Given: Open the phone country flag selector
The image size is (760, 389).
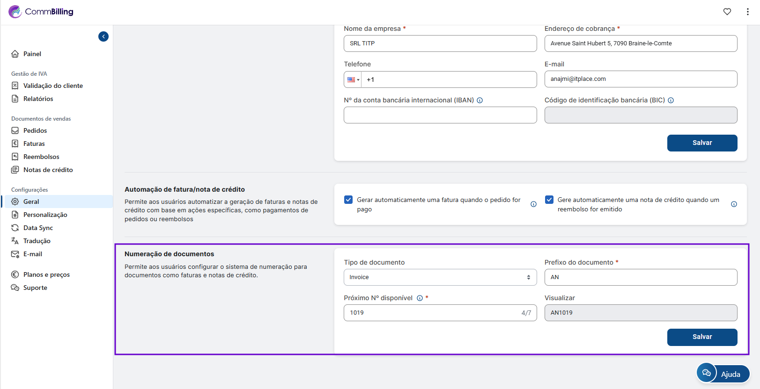Looking at the screenshot, I should coord(353,80).
